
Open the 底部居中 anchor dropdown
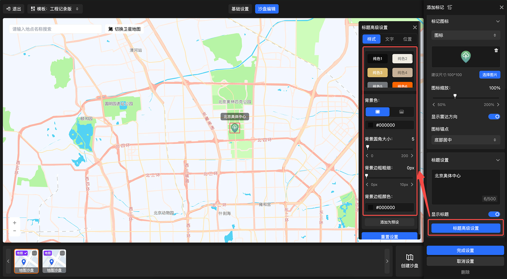click(465, 140)
